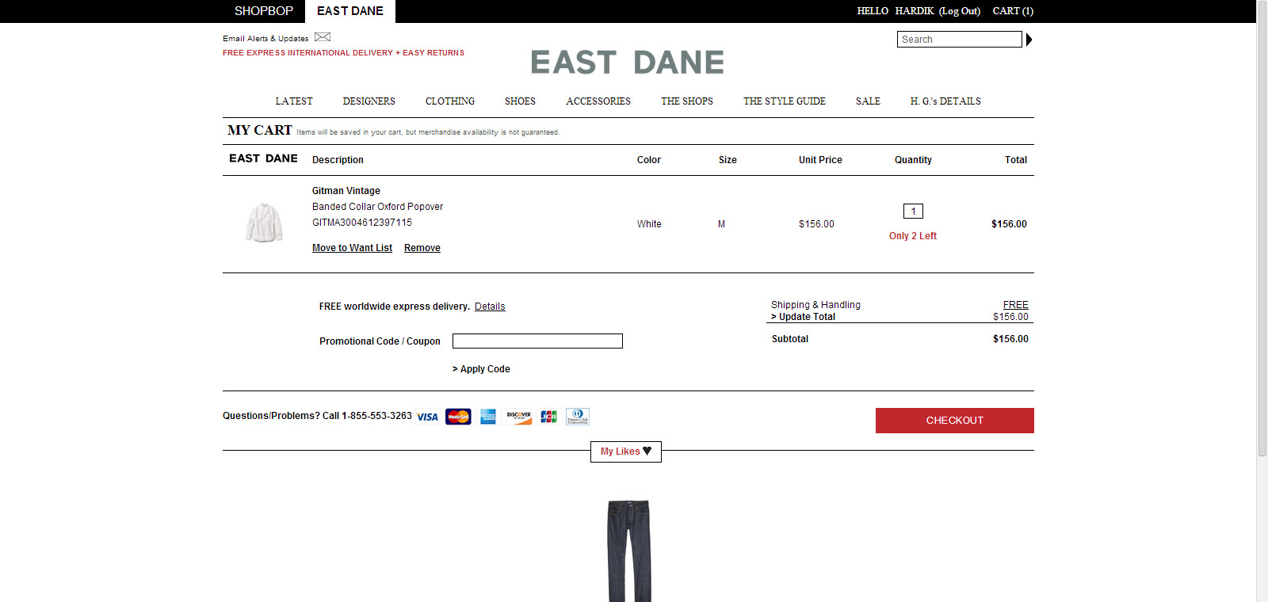Open the Accessories menu
The height and width of the screenshot is (602, 1268).
(x=598, y=101)
